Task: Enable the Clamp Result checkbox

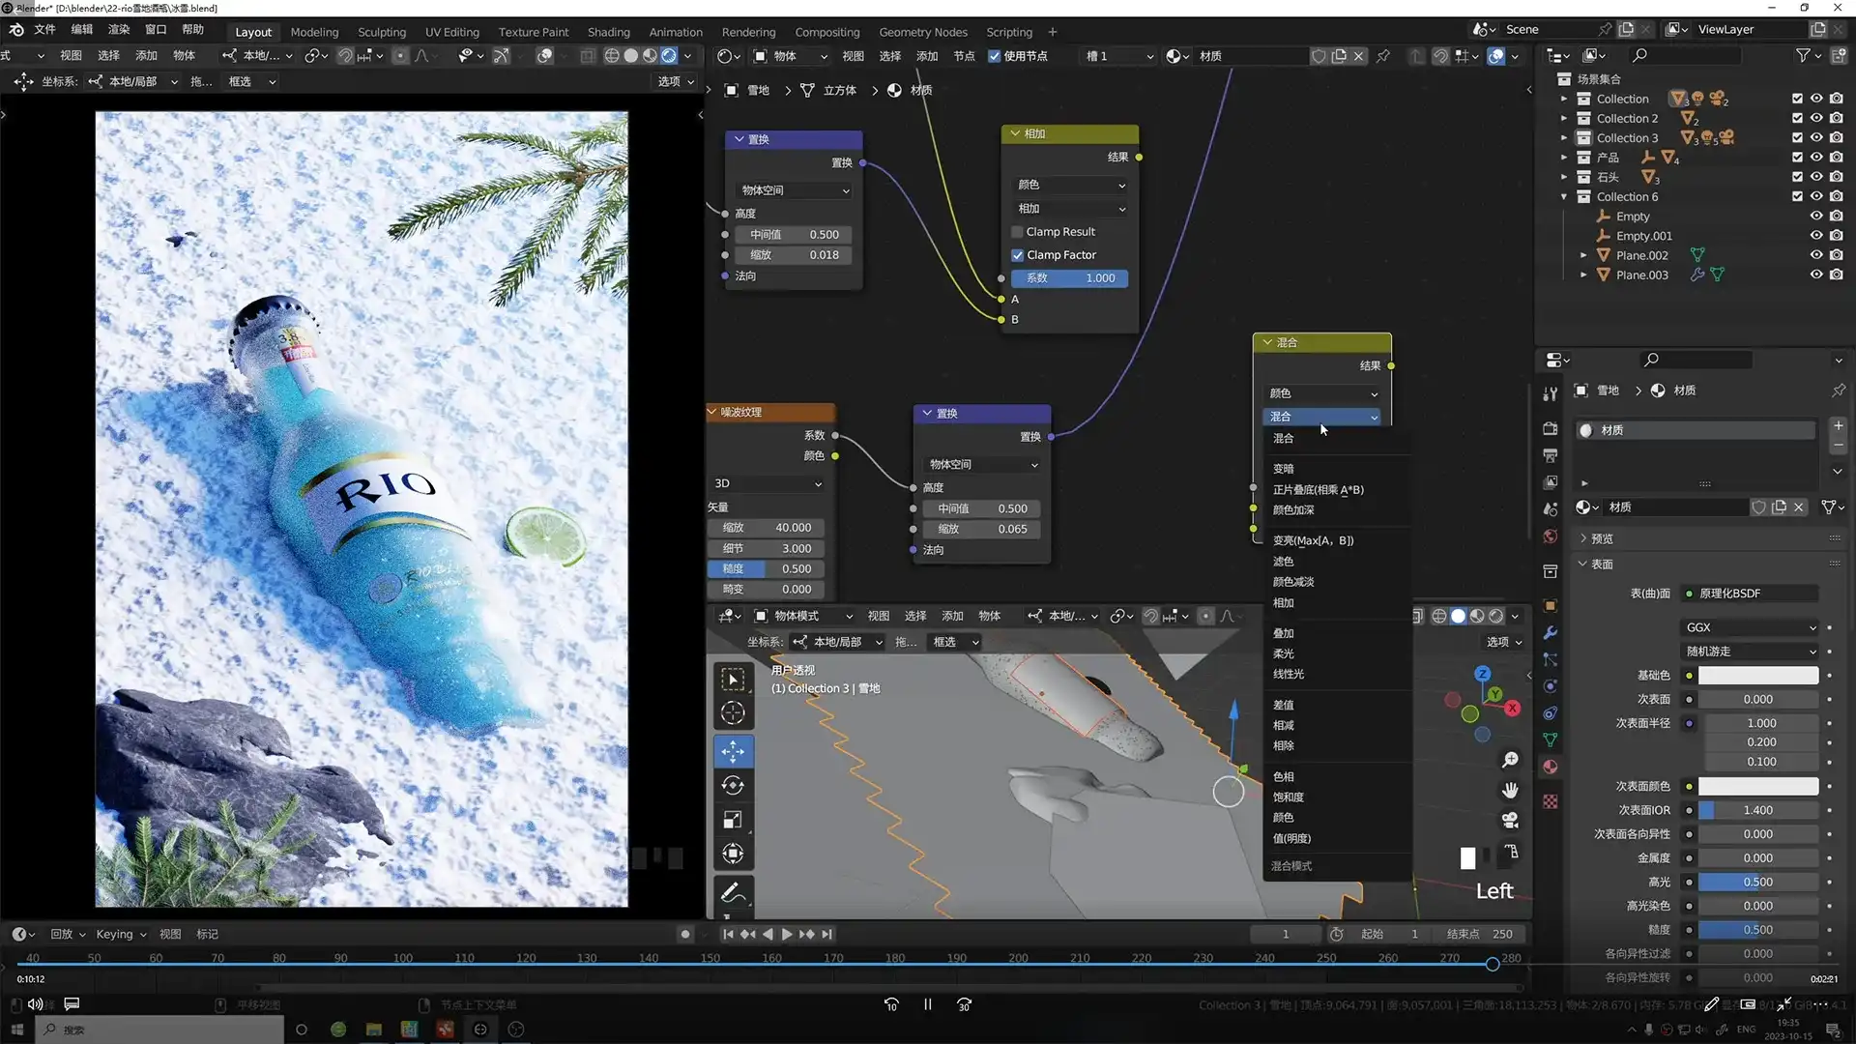Action: 1017,232
